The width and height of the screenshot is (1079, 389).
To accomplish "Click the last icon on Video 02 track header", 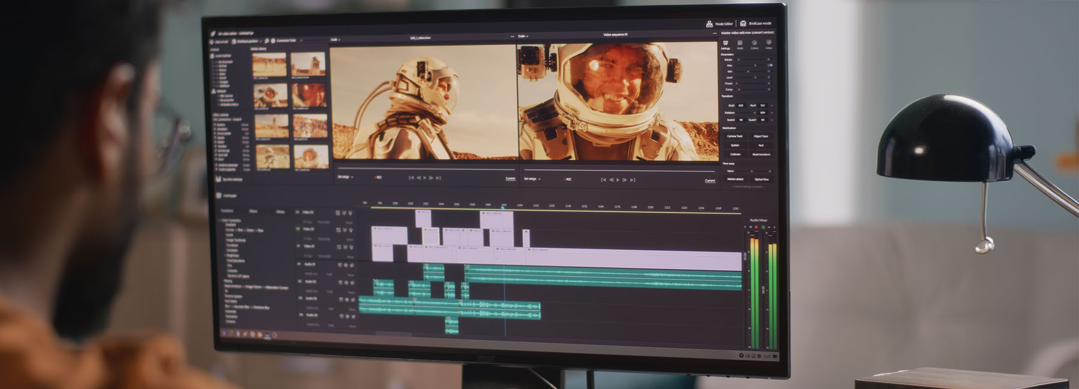I will 351,230.
